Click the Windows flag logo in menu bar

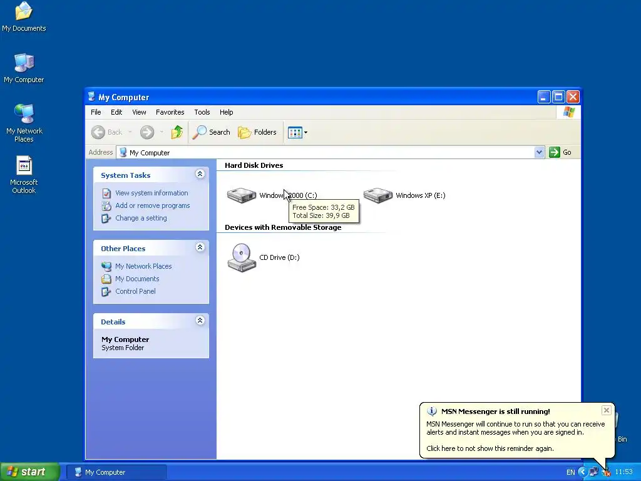pyautogui.click(x=568, y=112)
